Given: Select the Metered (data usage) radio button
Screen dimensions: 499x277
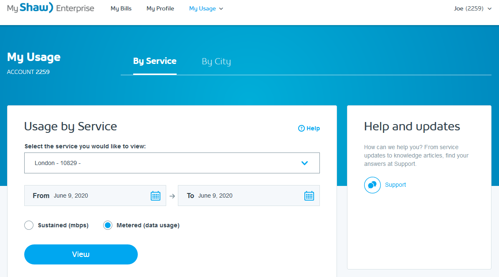Looking at the screenshot, I should click(108, 225).
